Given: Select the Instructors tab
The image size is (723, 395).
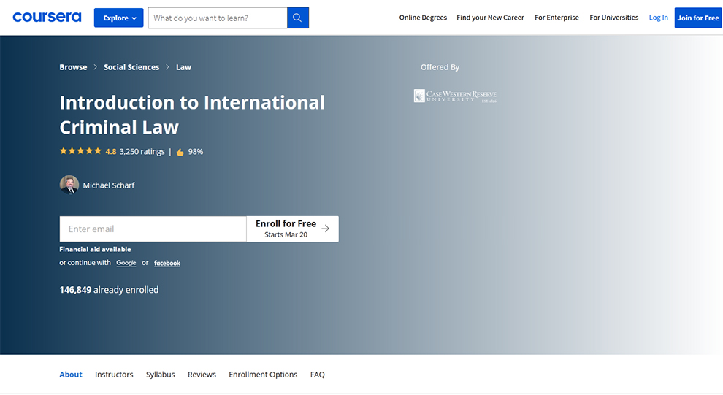Looking at the screenshot, I should coord(114,375).
